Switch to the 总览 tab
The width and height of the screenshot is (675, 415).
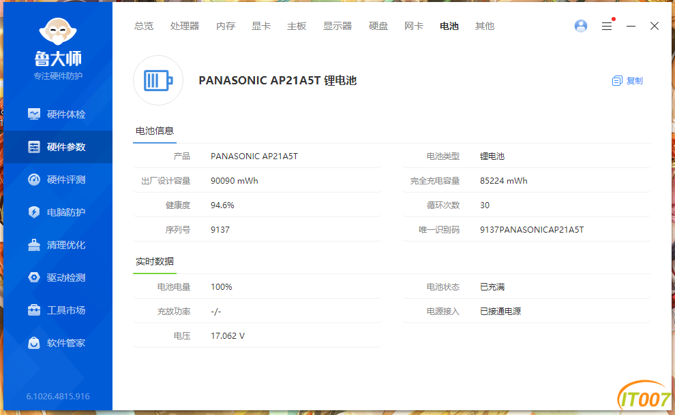coord(144,27)
